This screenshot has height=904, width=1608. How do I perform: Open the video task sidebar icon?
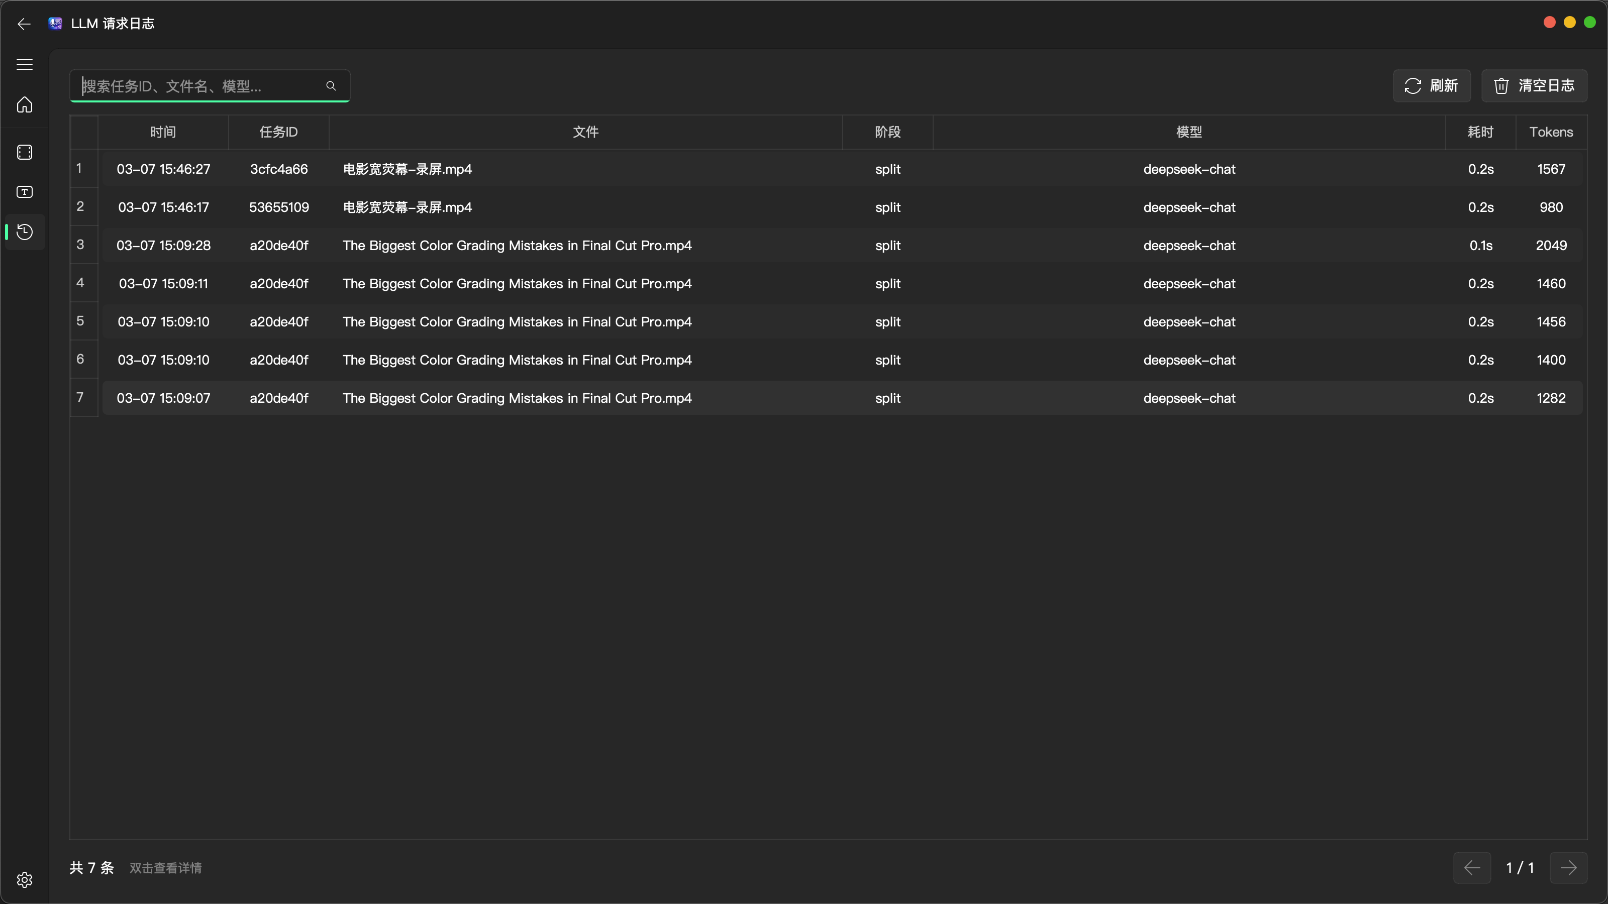point(24,152)
